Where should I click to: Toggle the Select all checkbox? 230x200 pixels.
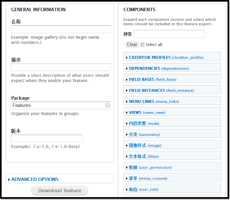tap(142, 44)
